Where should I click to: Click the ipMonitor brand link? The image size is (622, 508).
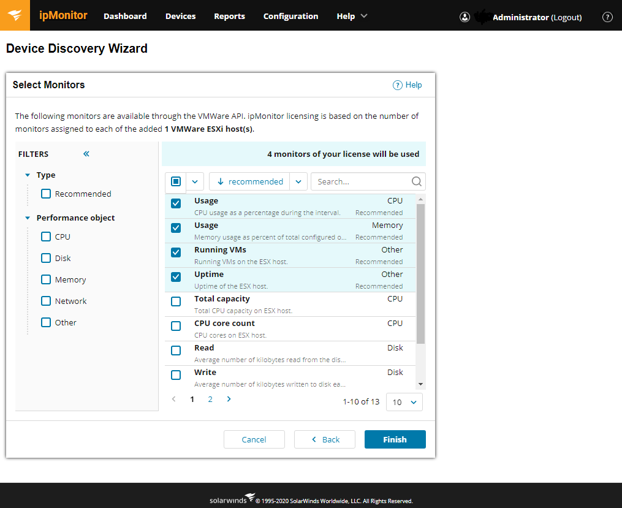tap(63, 15)
